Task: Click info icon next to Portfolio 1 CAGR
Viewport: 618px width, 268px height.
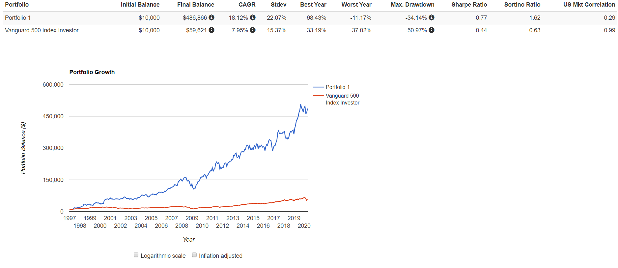Action: point(253,17)
